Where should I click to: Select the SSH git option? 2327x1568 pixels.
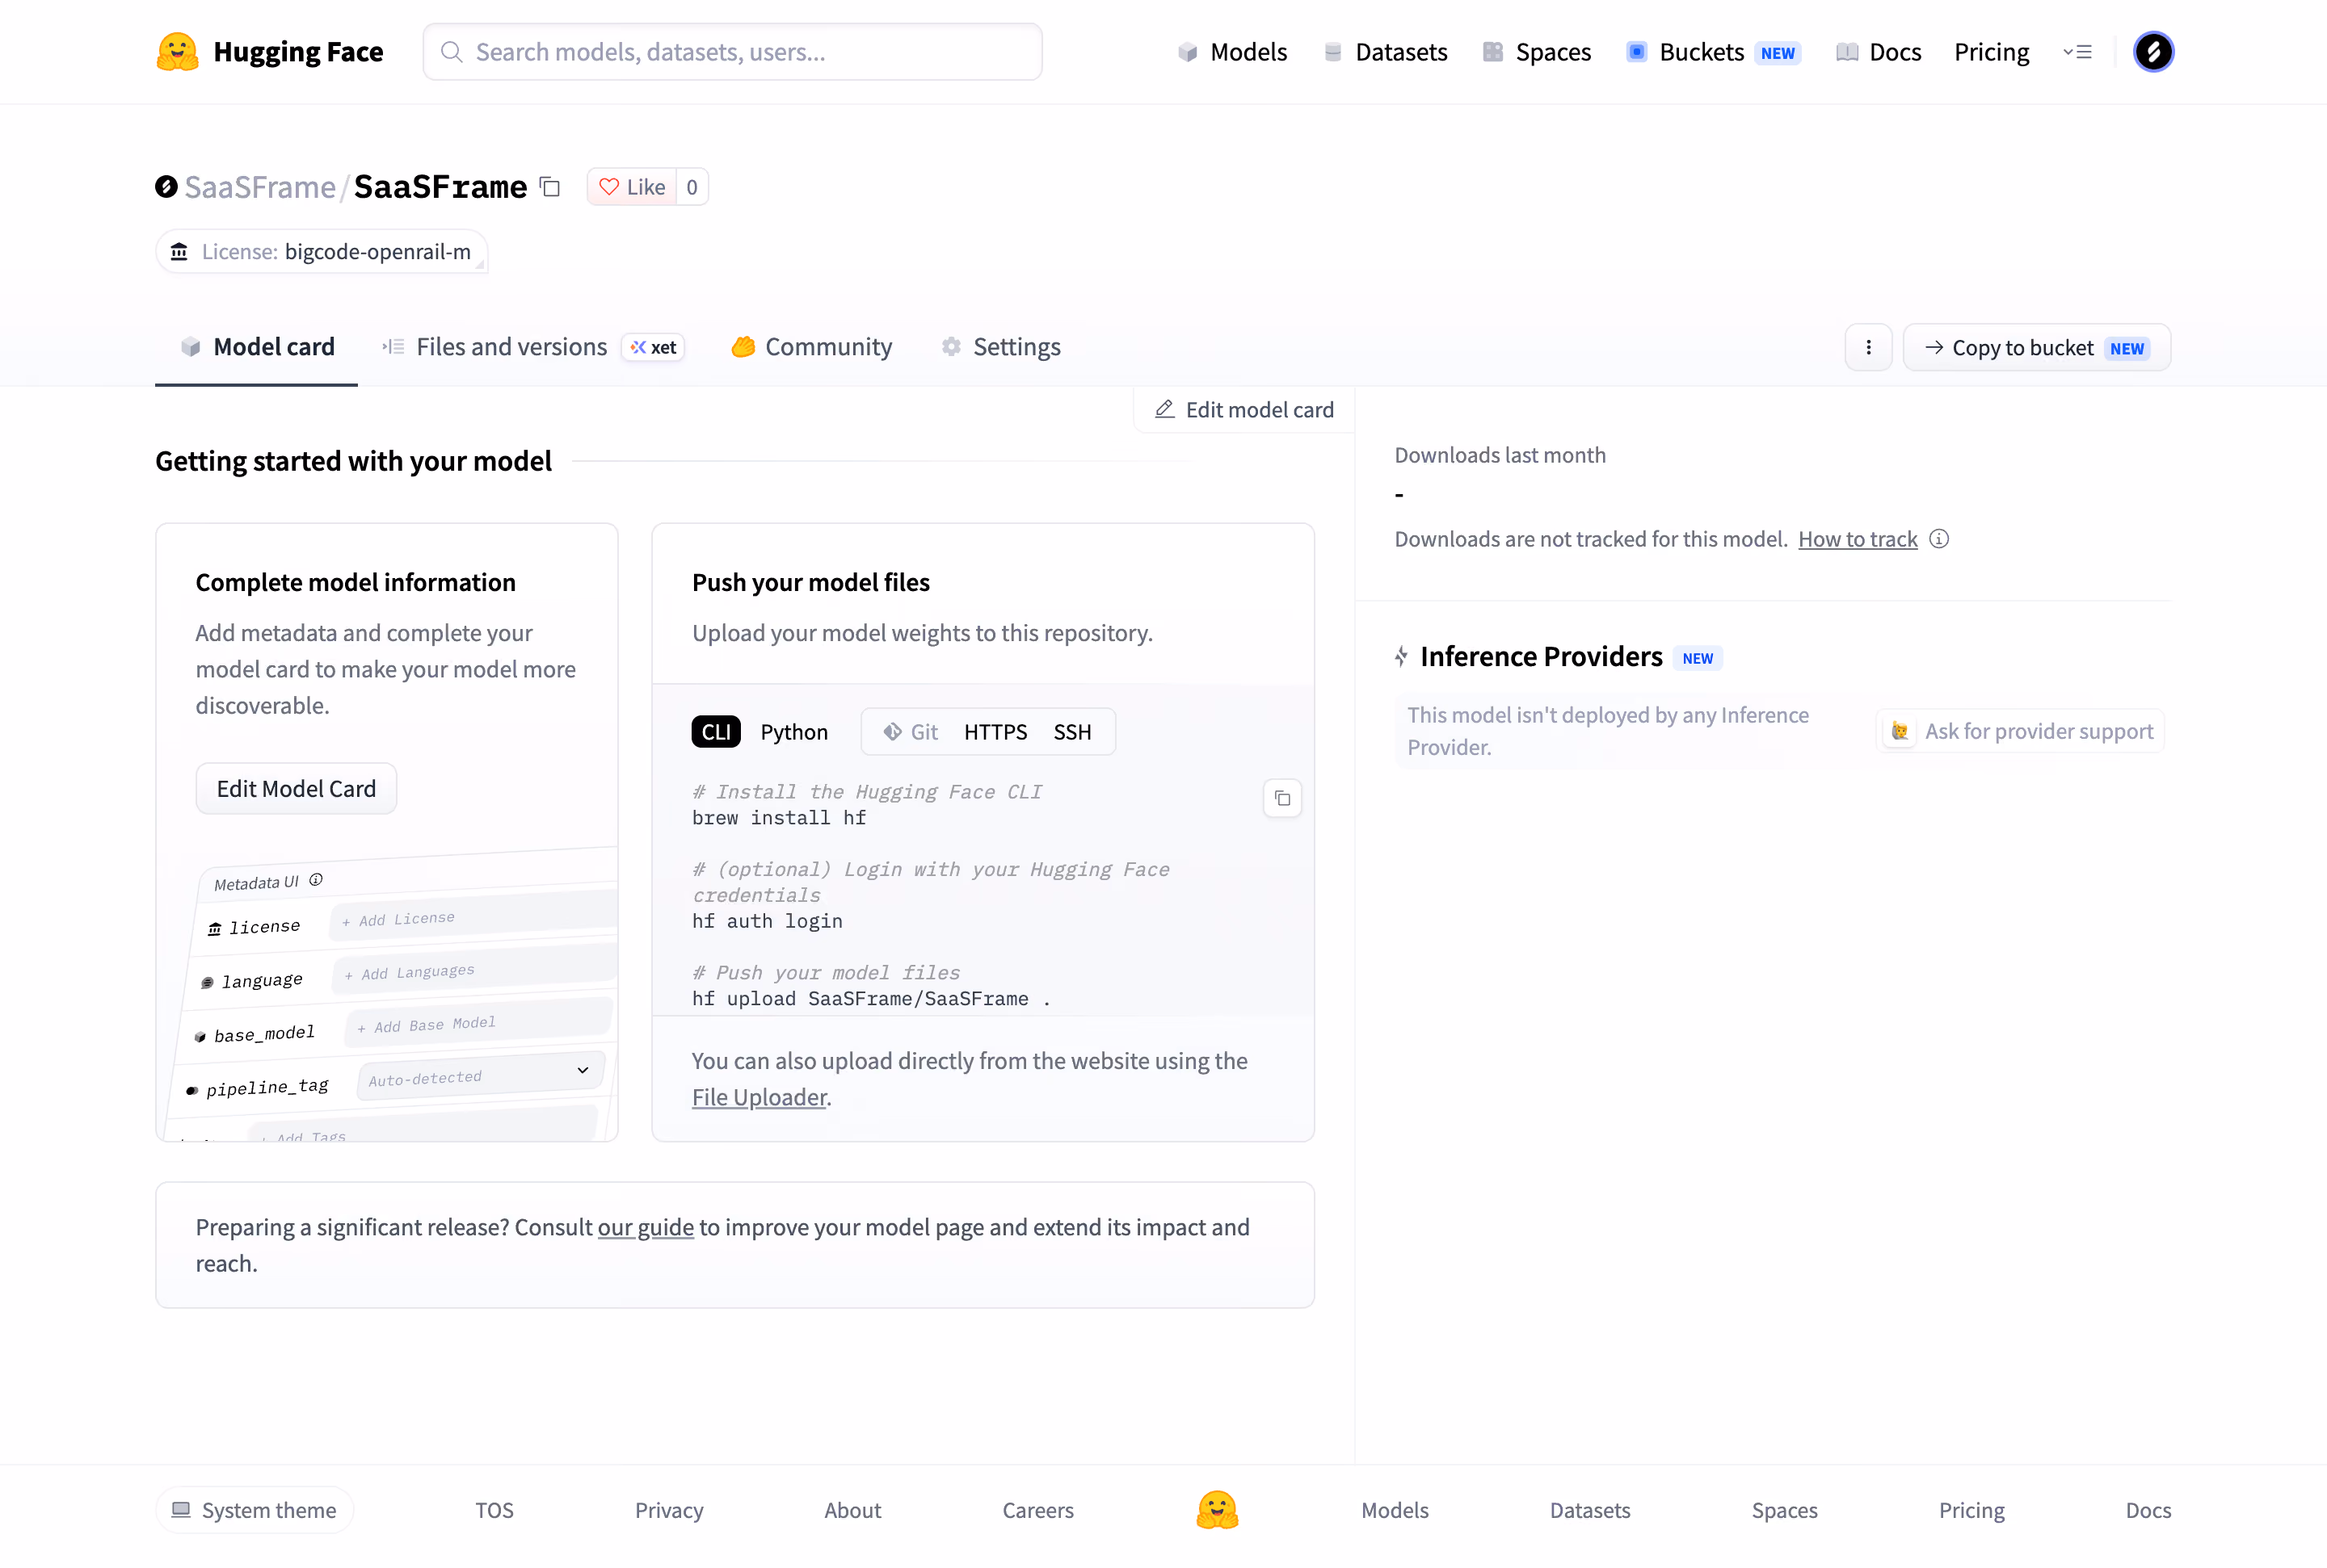(x=1072, y=732)
